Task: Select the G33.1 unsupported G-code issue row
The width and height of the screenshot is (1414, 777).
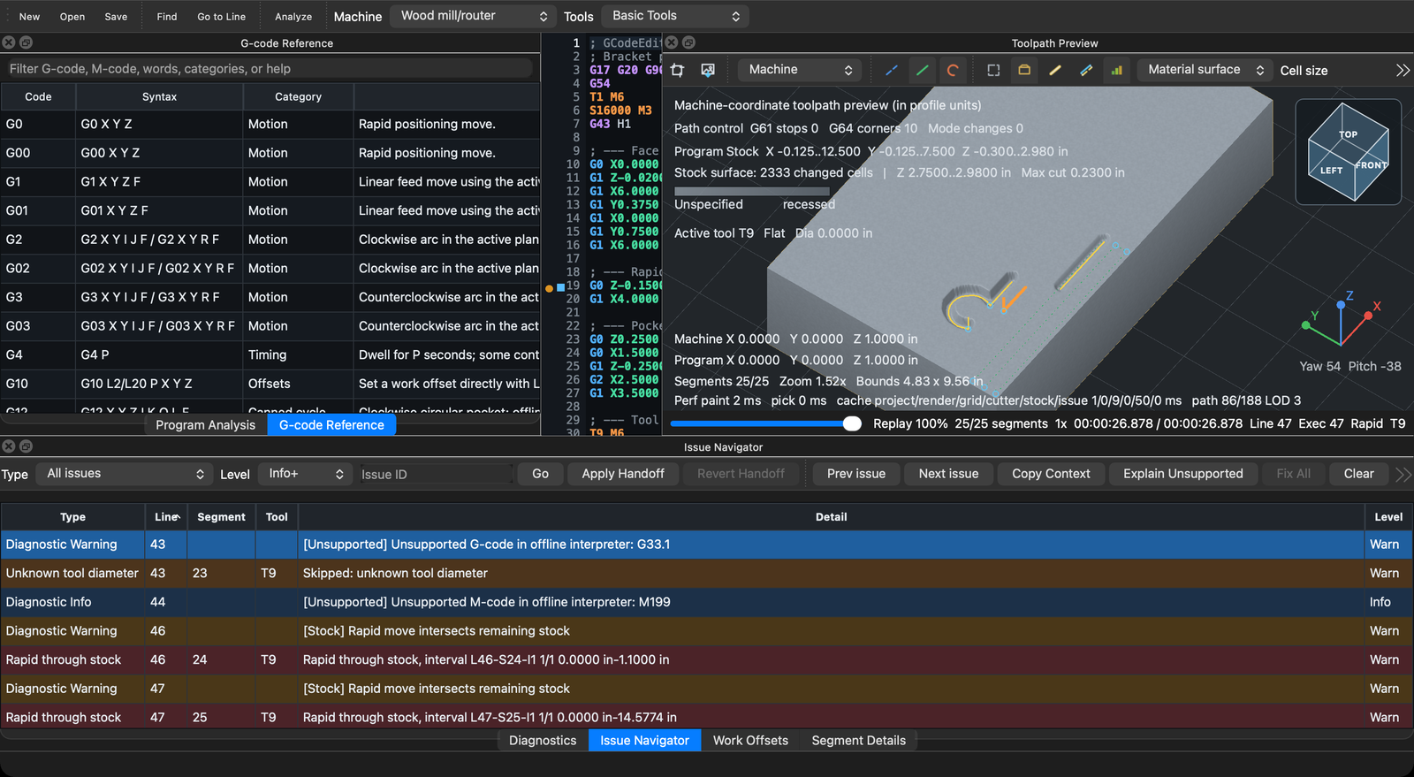Action: 706,545
